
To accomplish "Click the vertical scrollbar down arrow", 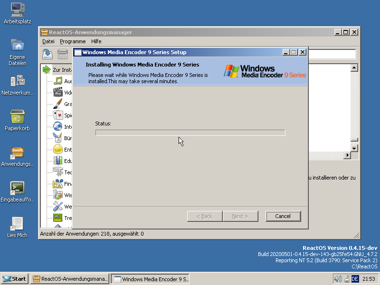I will [x=354, y=148].
